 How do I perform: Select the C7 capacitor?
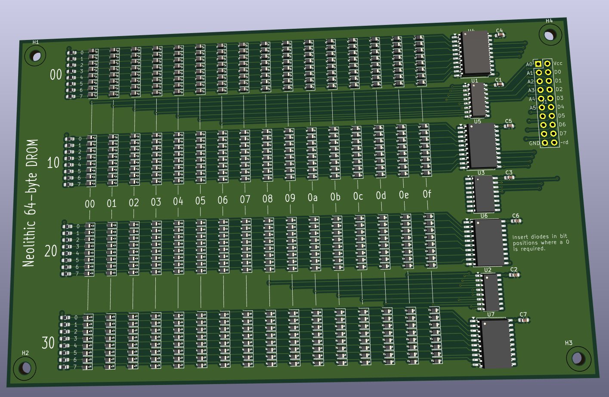(x=523, y=320)
